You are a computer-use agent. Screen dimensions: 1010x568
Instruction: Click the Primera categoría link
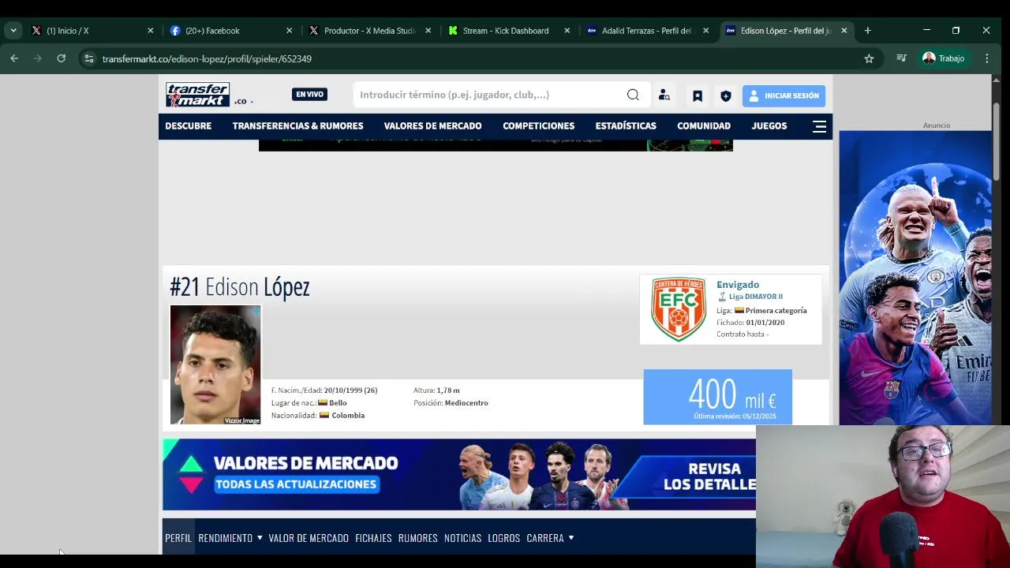(776, 311)
